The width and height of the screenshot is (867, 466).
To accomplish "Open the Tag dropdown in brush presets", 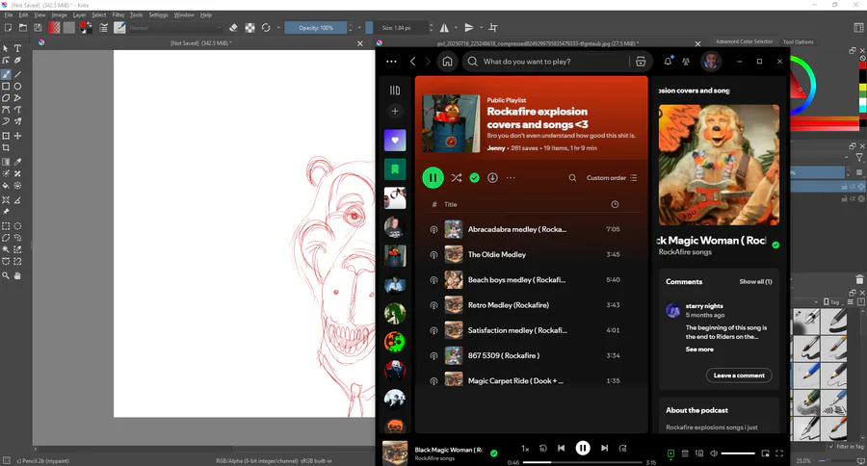I will (832, 302).
